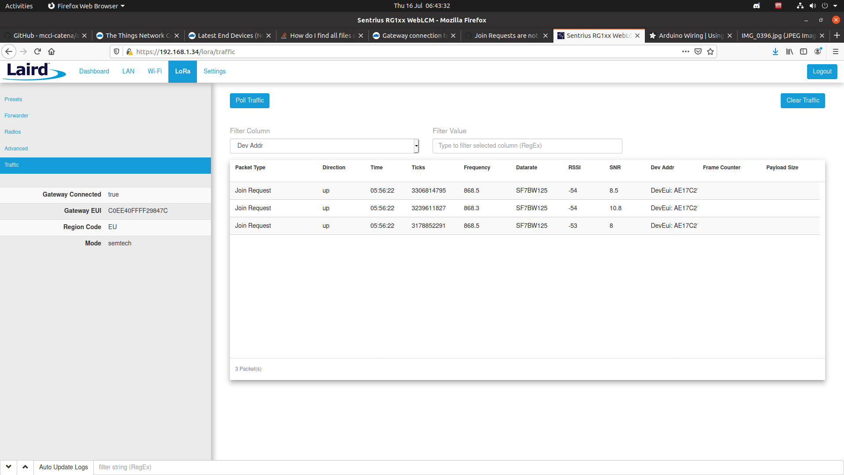This screenshot has width=844, height=475.
Task: Open Presets in the sidebar
Action: [x=13, y=99]
